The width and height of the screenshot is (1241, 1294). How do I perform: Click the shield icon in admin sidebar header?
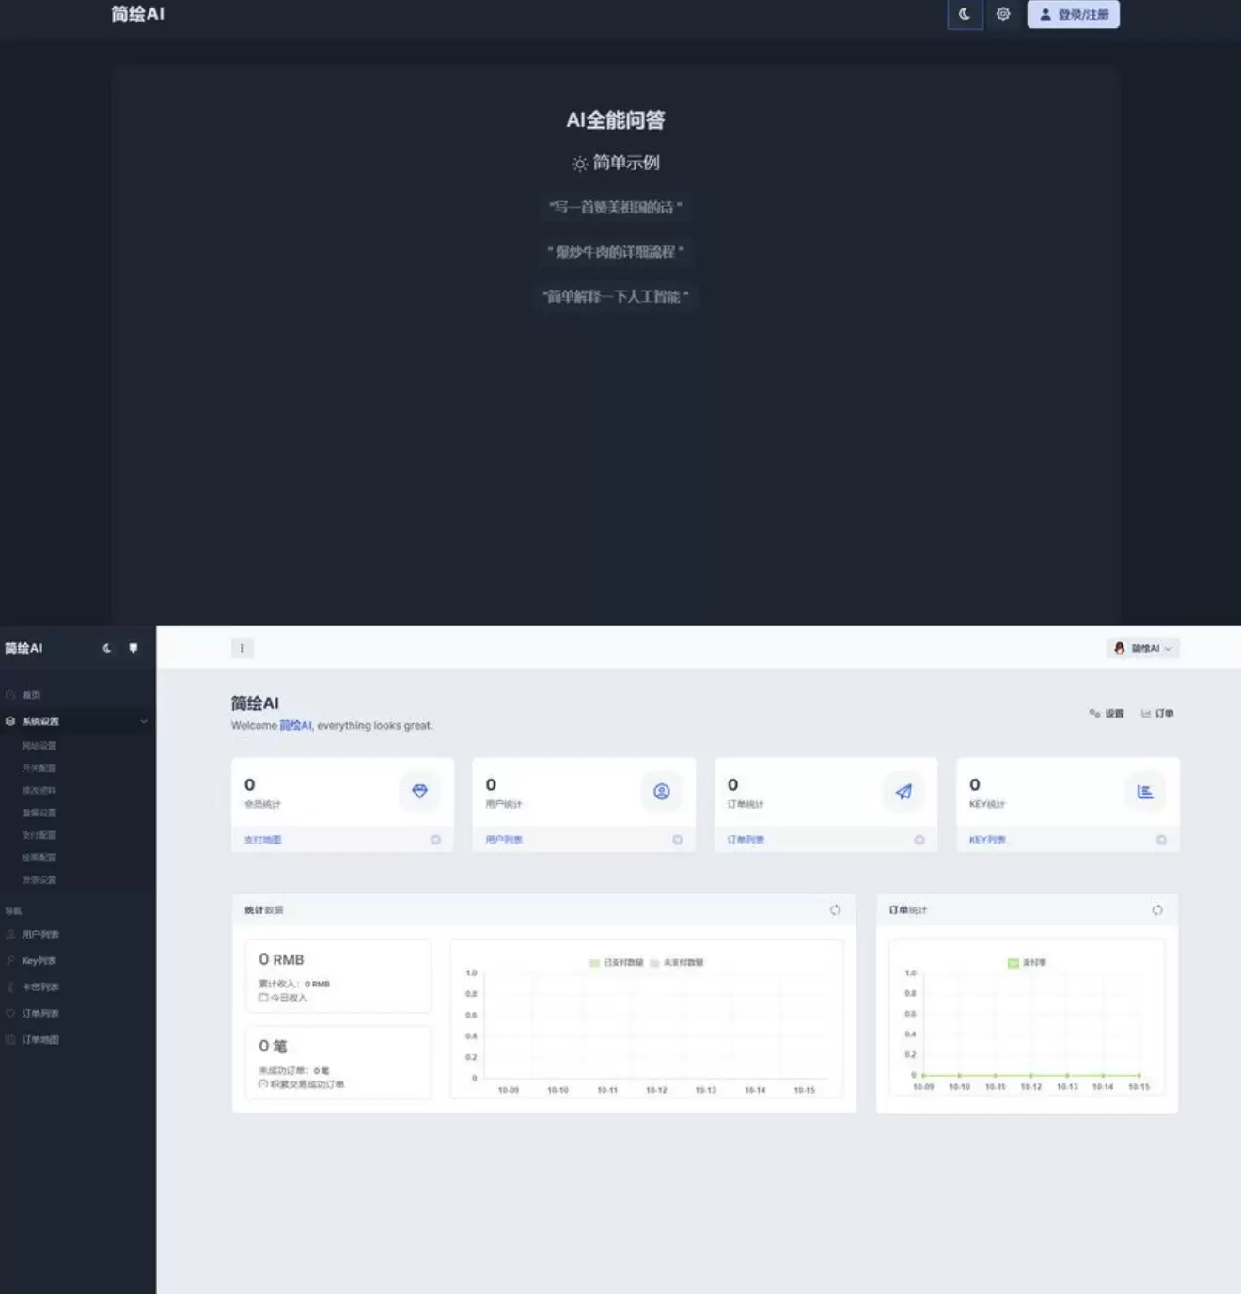point(134,648)
